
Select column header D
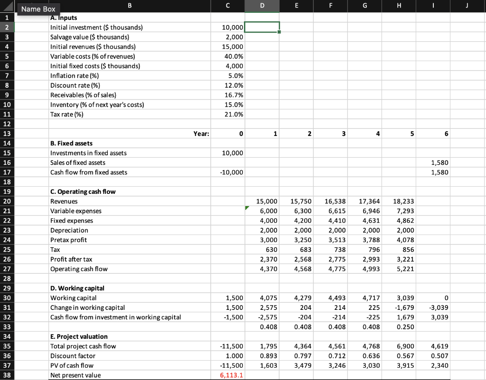pos(262,6)
